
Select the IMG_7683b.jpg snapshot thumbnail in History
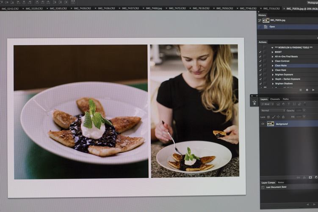(x=266, y=20)
